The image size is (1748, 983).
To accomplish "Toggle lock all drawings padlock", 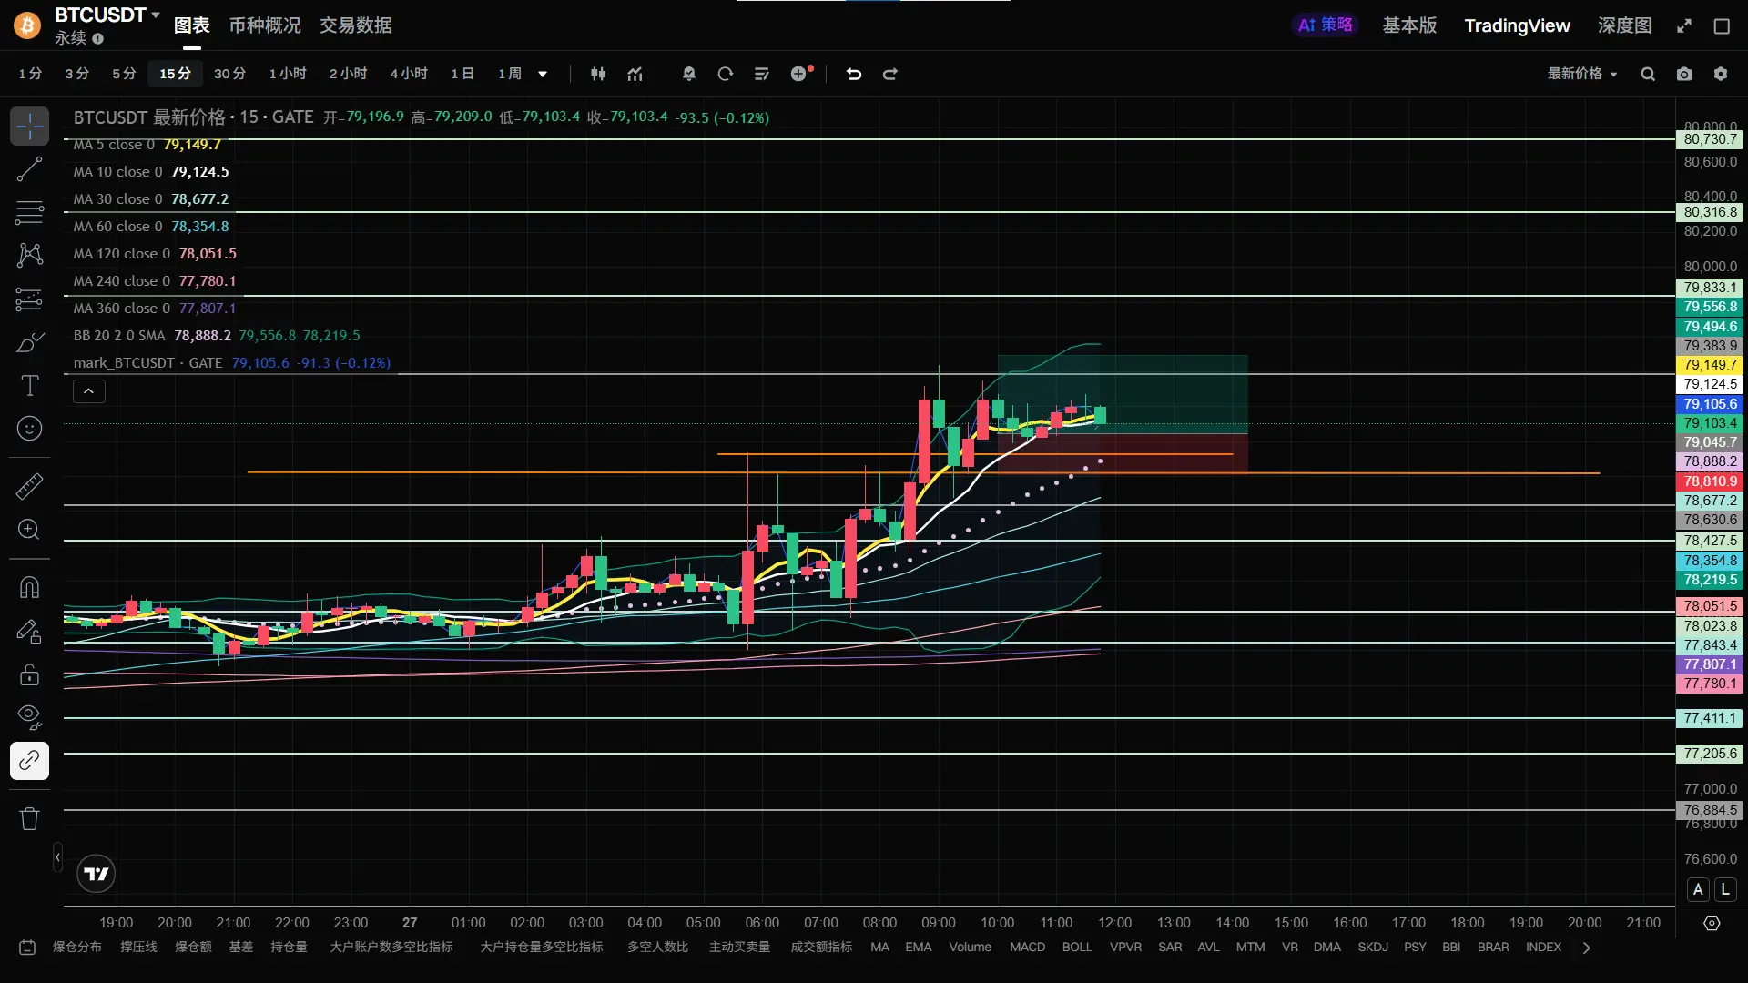I will (29, 674).
